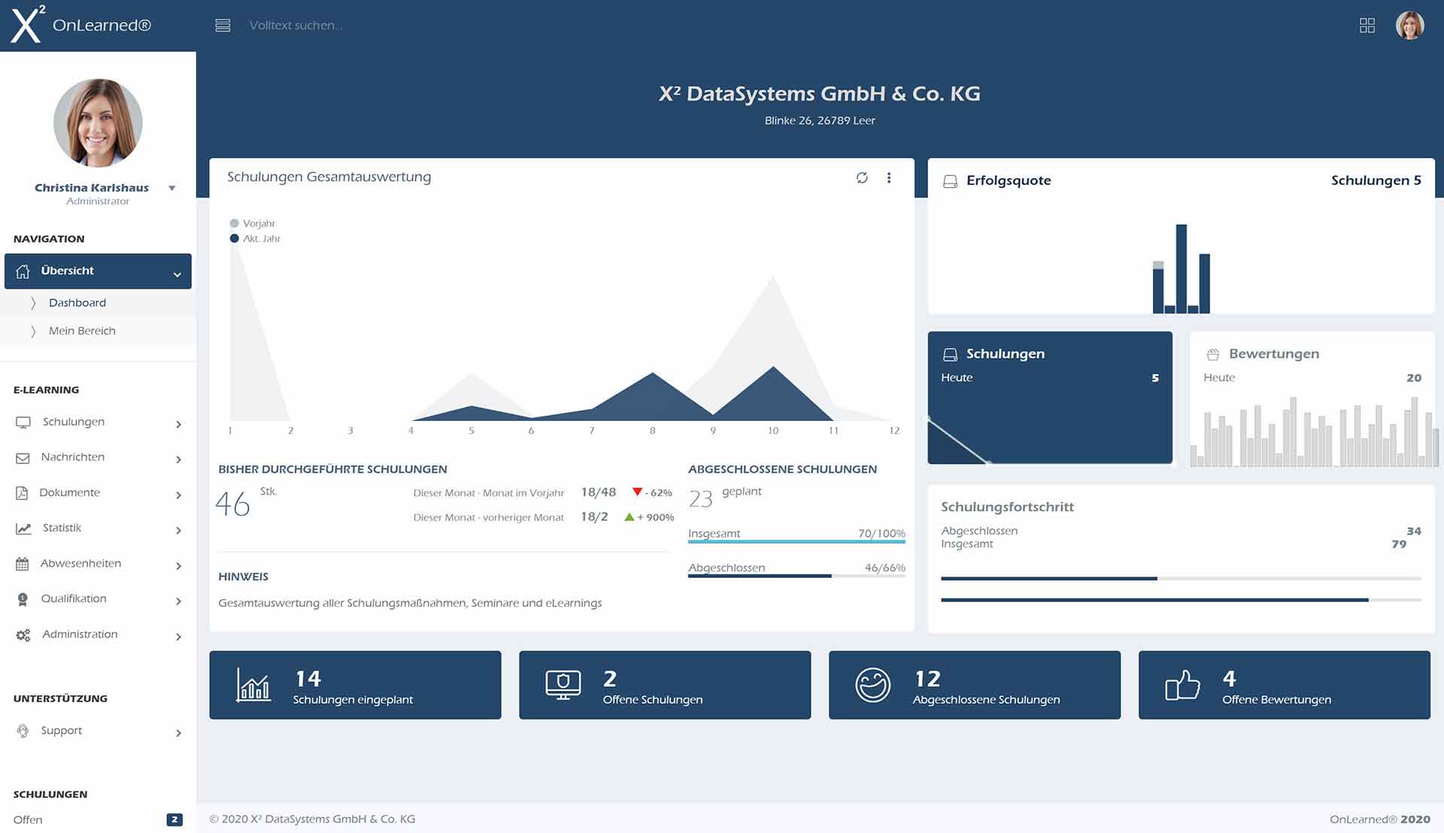Open Dashboard in the navigation
This screenshot has width=1444, height=833.
pyautogui.click(x=77, y=303)
